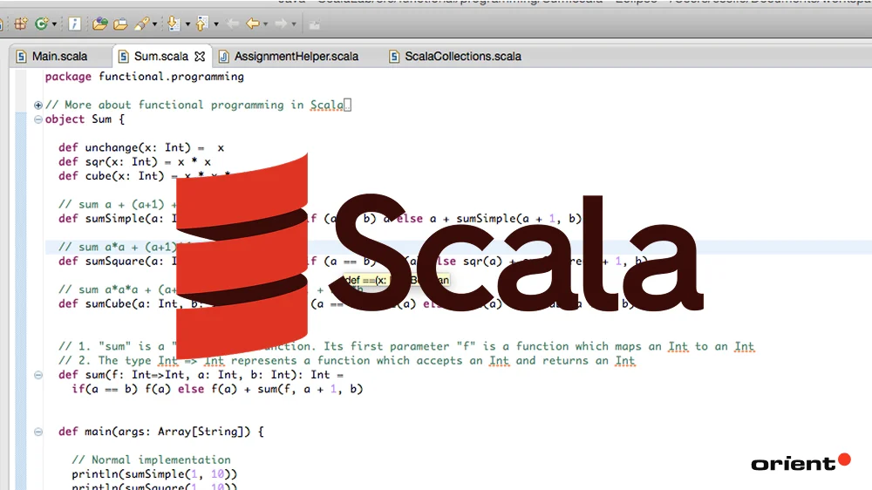Click the New Java Package toolbar icon
Image resolution: width=872 pixels, height=490 pixels.
pos(21,24)
